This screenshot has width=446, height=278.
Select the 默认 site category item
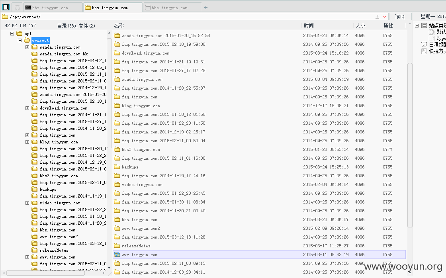(x=441, y=32)
